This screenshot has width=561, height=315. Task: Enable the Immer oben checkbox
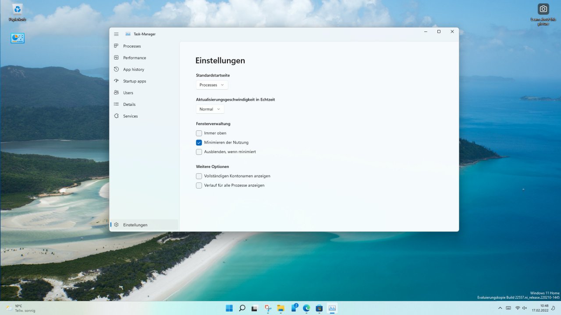tap(199, 133)
